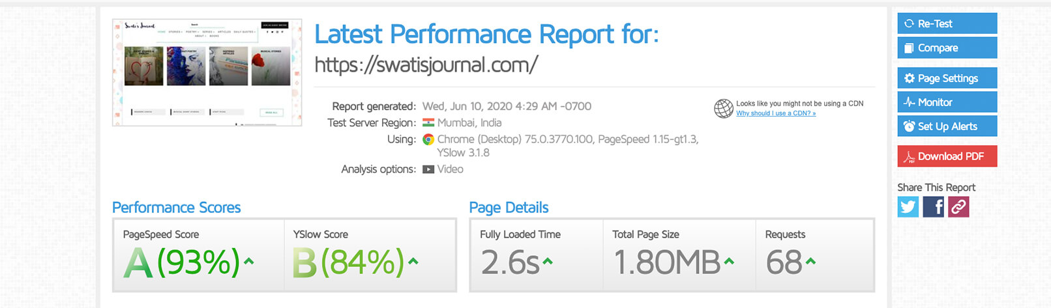Click the globe CDN icon

click(x=724, y=108)
